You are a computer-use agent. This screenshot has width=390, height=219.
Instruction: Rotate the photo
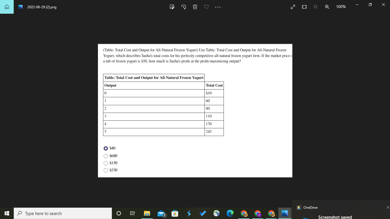[x=184, y=7]
